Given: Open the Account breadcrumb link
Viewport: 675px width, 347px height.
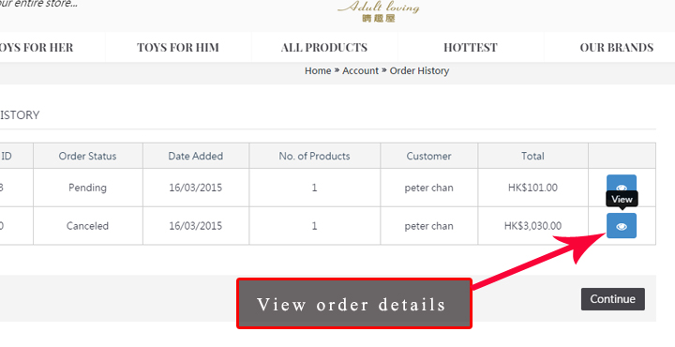Looking at the screenshot, I should (360, 70).
